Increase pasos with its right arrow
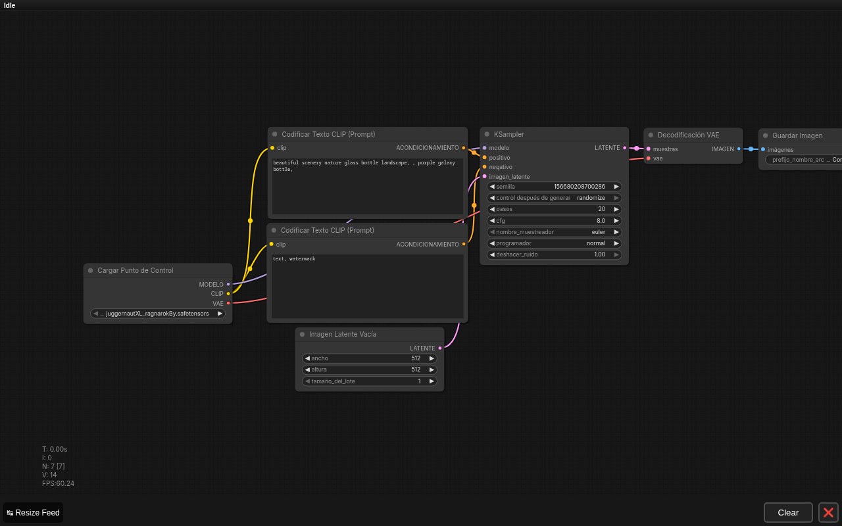Image resolution: width=842 pixels, height=526 pixels. tap(616, 209)
